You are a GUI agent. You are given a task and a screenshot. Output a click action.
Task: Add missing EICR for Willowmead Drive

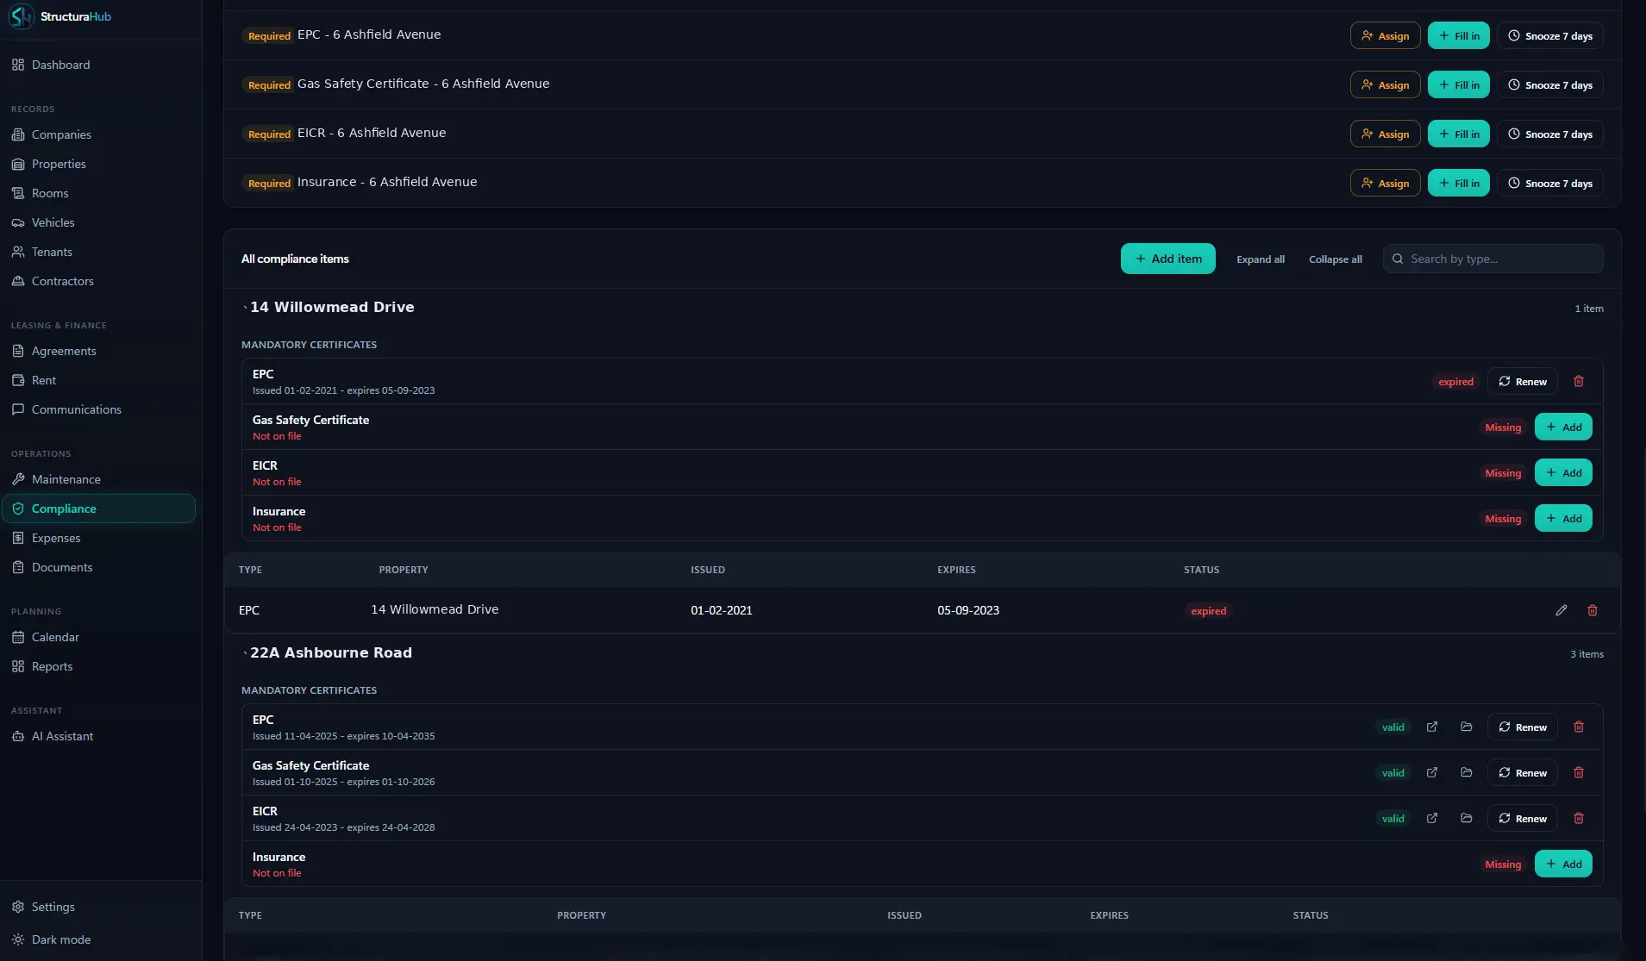(x=1563, y=472)
